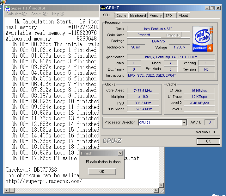Image resolution: width=226 pixels, height=196 pixels.
Task: Go to the About tab in CPU-Z
Action: point(183,16)
